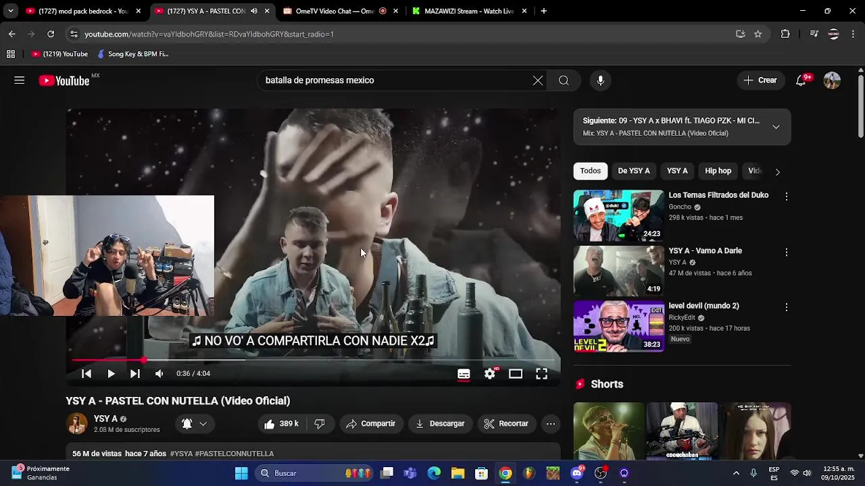This screenshot has width=865, height=486.
Task: Click the magnifier search button
Action: click(x=564, y=80)
